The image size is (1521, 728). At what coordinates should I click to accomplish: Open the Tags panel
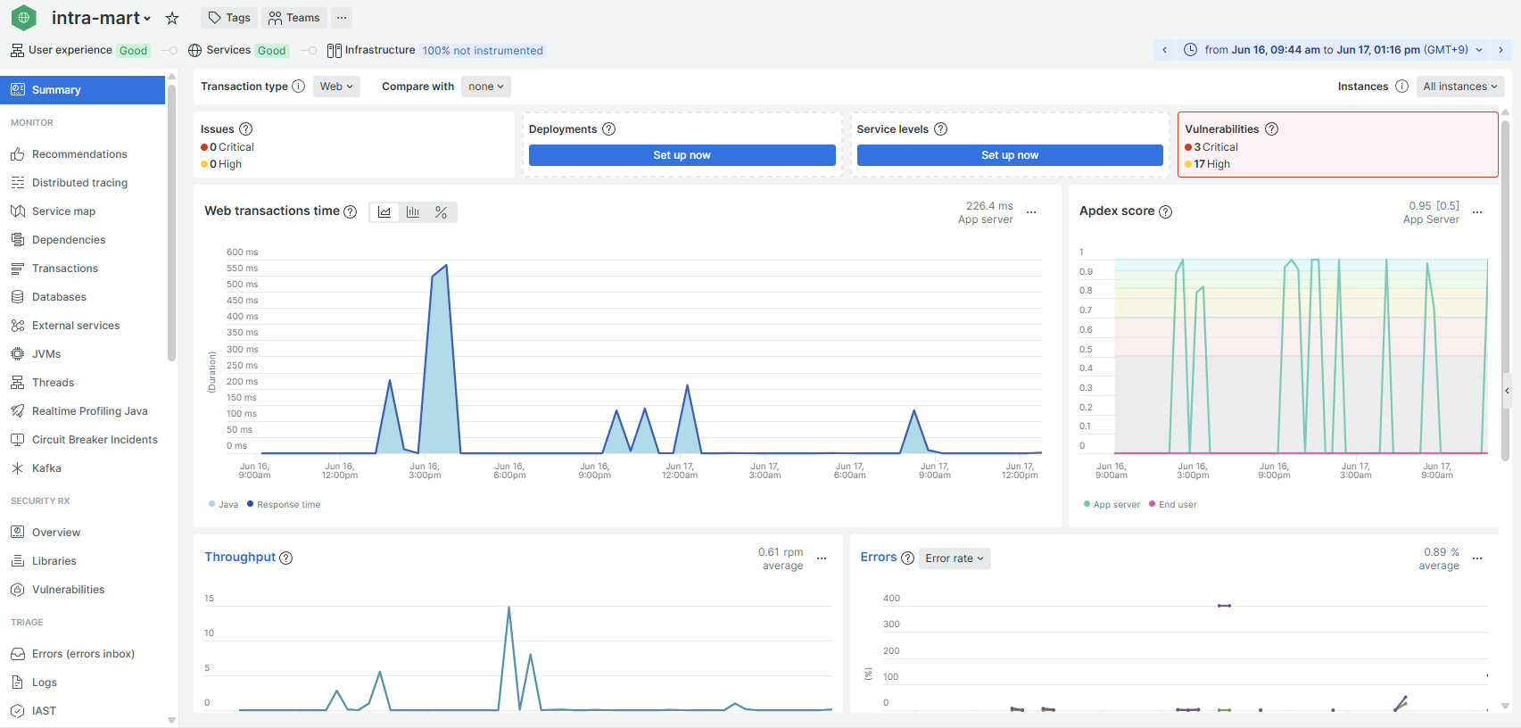229,18
